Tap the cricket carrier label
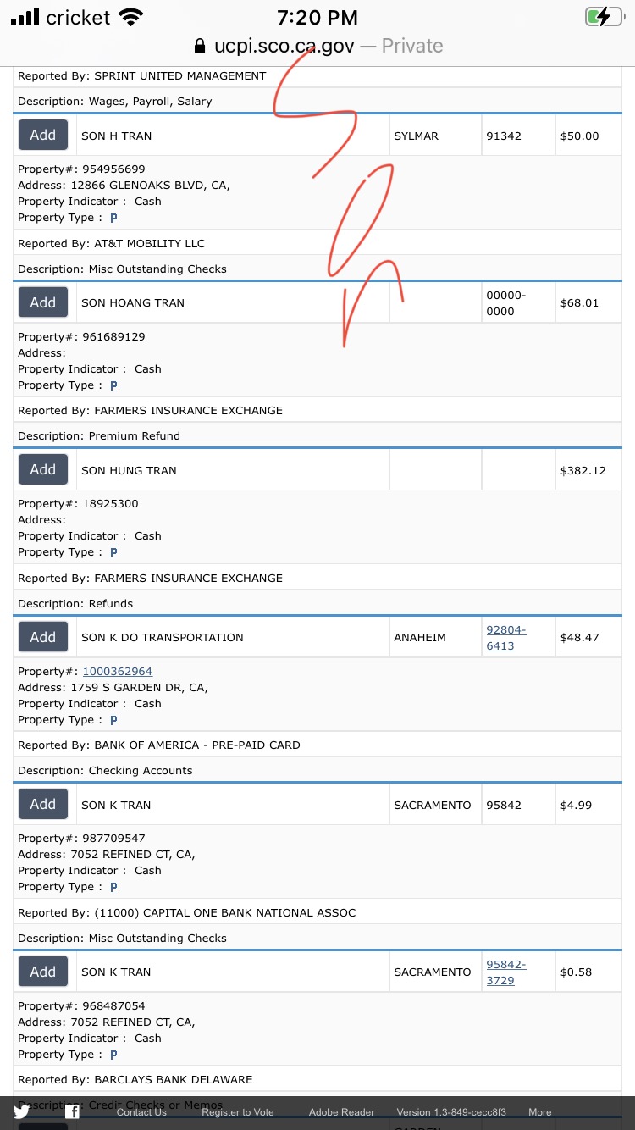This screenshot has width=635, height=1130. click(x=78, y=17)
